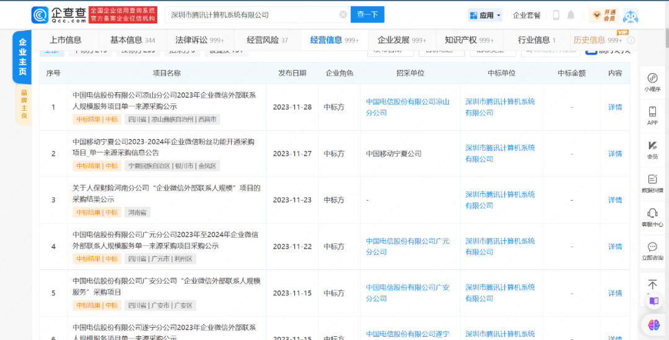Open 中国电信股份有限公司广安分公司 buyer link
The height and width of the screenshot is (340, 669).
[x=408, y=293]
